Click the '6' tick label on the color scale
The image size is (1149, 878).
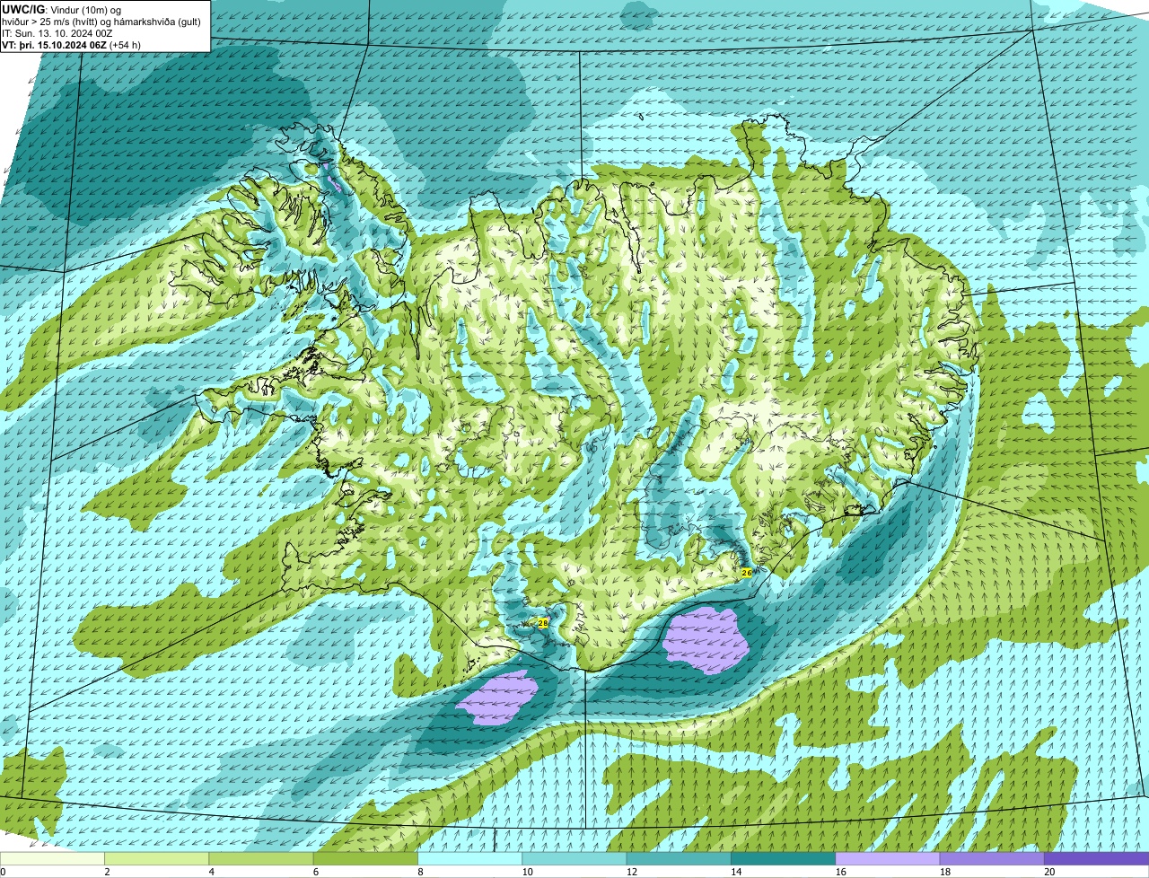click(x=316, y=872)
